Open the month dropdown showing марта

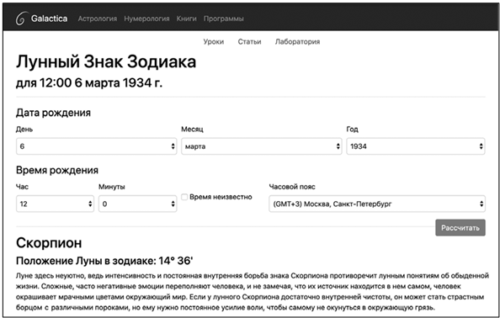[x=262, y=146]
